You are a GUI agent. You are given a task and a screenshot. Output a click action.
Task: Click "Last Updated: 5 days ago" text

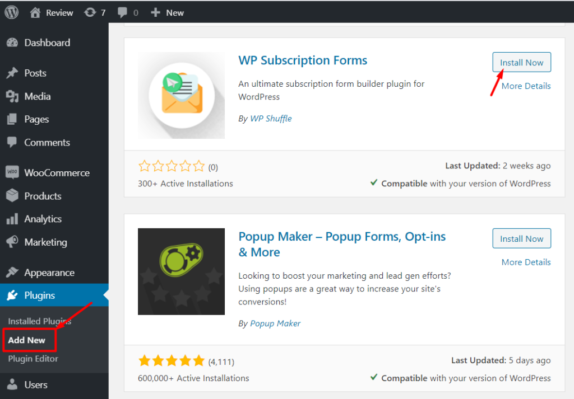[501, 360]
